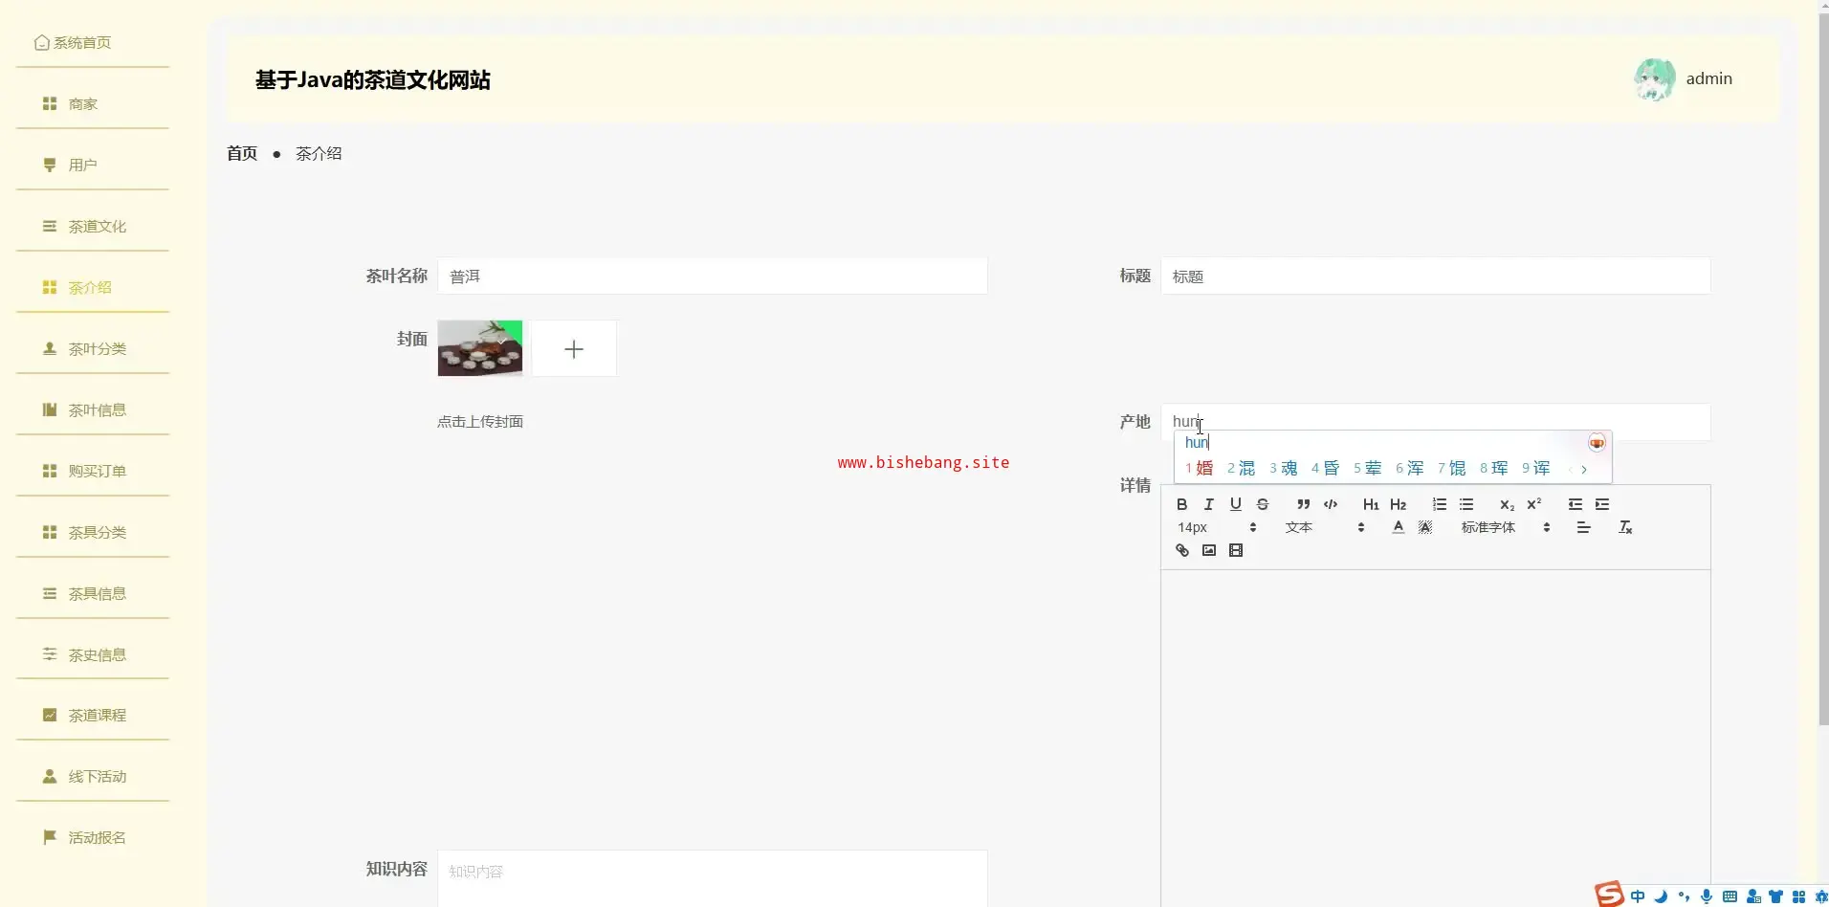Open 商家 menu in sidebar

pyautogui.click(x=93, y=103)
